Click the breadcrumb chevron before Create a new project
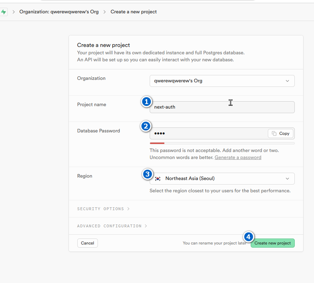The width and height of the screenshot is (314, 283). pyautogui.click(x=105, y=12)
